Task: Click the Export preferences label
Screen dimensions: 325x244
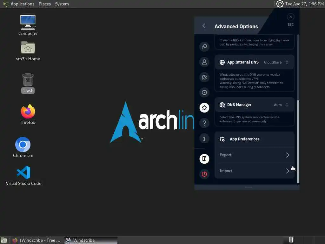Action: pos(225,155)
